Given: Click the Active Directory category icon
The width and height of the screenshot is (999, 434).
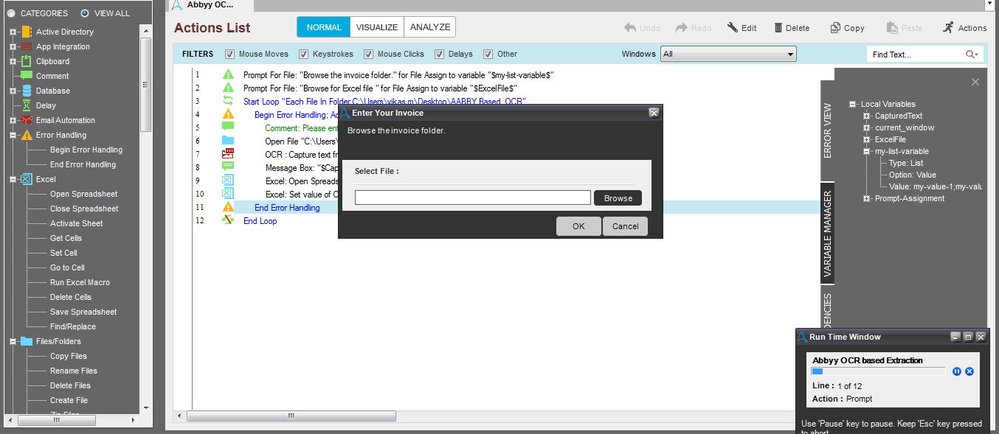Looking at the screenshot, I should click(27, 32).
